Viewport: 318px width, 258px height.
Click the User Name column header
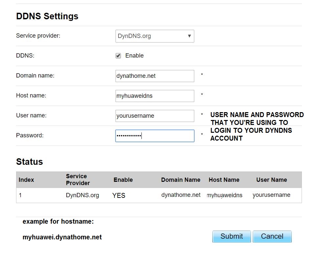click(x=272, y=180)
